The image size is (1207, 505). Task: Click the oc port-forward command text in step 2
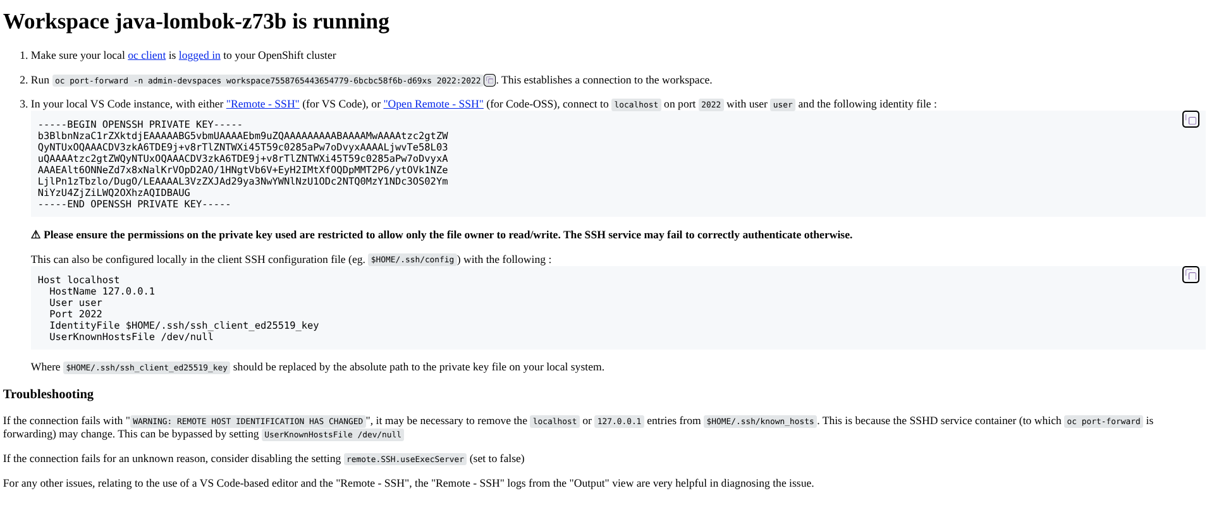pyautogui.click(x=267, y=81)
